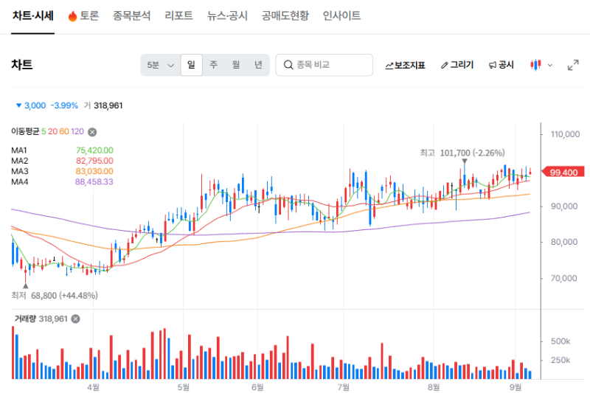This screenshot has width=590, height=393.
Task: Click the flame icon beside 토론
Action: click(72, 16)
